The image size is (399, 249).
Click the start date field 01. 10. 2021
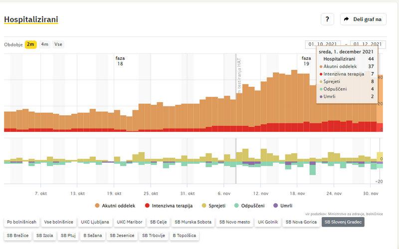323,44
